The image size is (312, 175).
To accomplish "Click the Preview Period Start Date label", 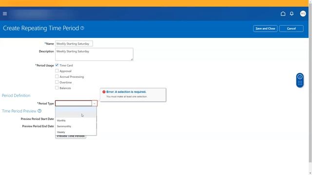I will (37, 119).
